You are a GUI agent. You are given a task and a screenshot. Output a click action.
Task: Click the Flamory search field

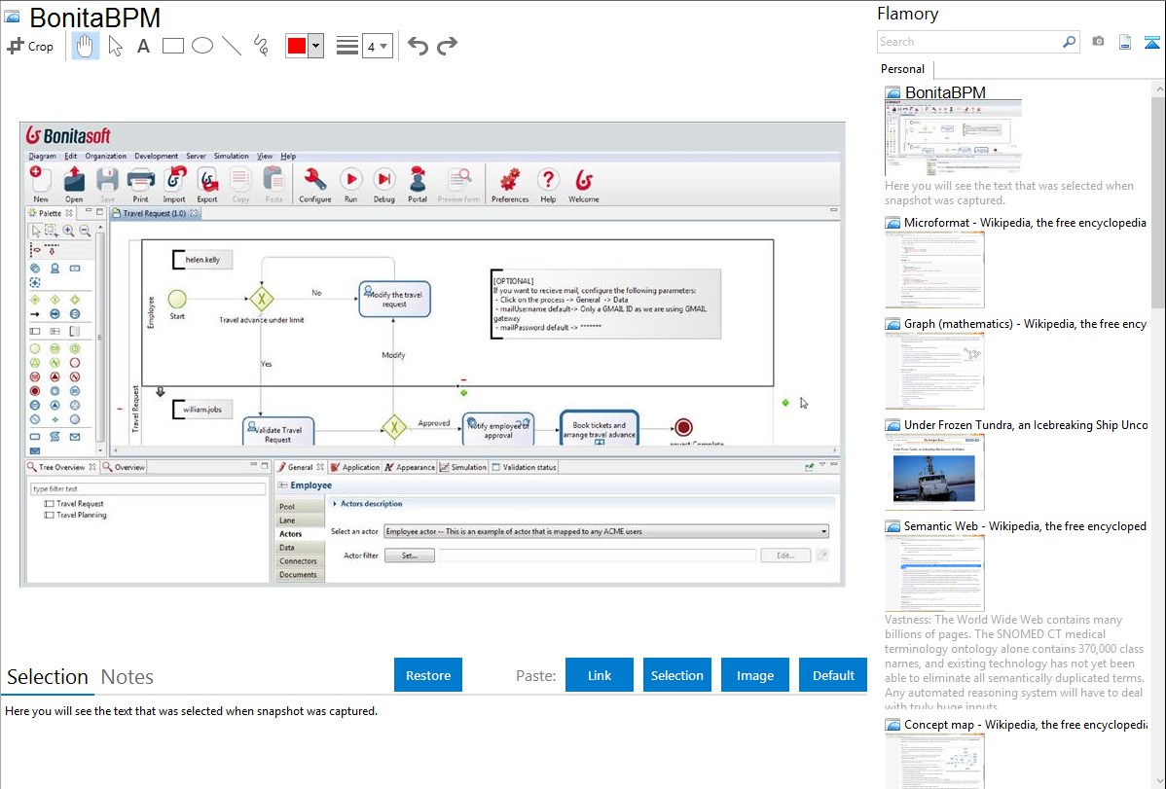(x=968, y=42)
